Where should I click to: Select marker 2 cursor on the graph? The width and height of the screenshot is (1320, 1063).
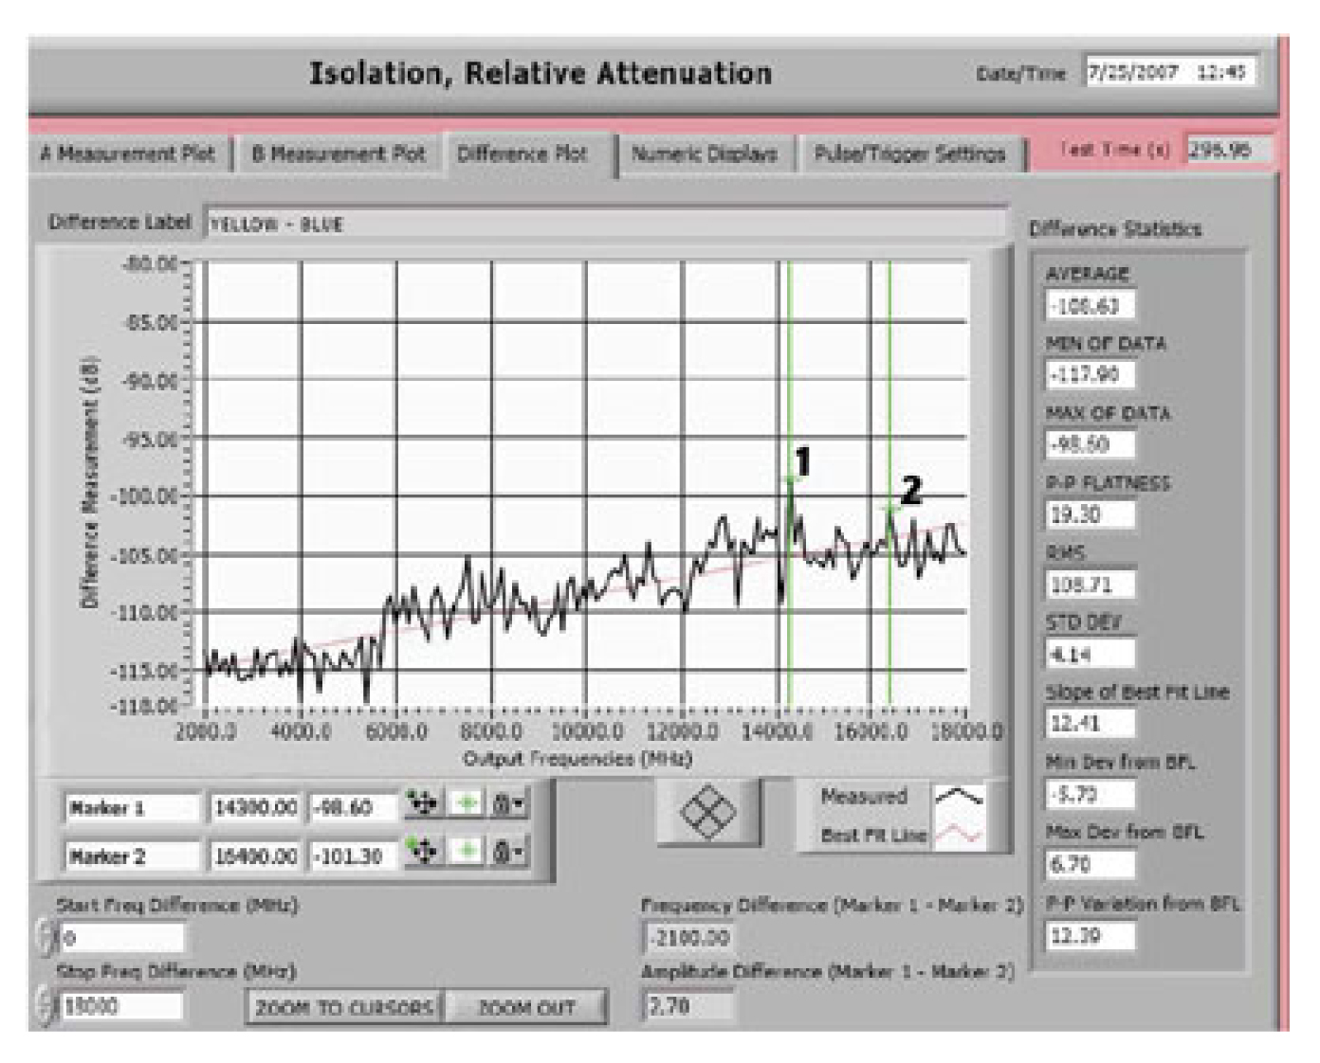point(889,510)
